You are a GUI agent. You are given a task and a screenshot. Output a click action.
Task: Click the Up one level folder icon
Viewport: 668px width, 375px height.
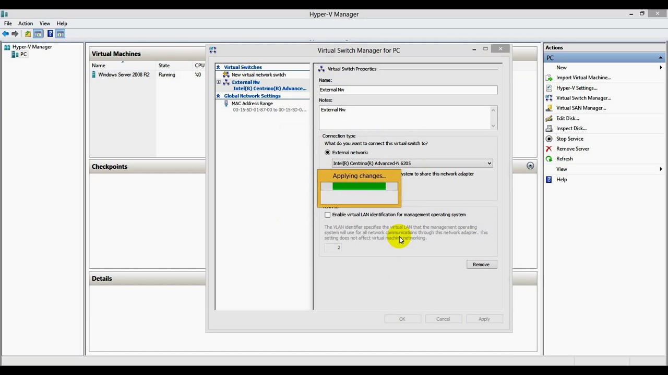pos(28,34)
